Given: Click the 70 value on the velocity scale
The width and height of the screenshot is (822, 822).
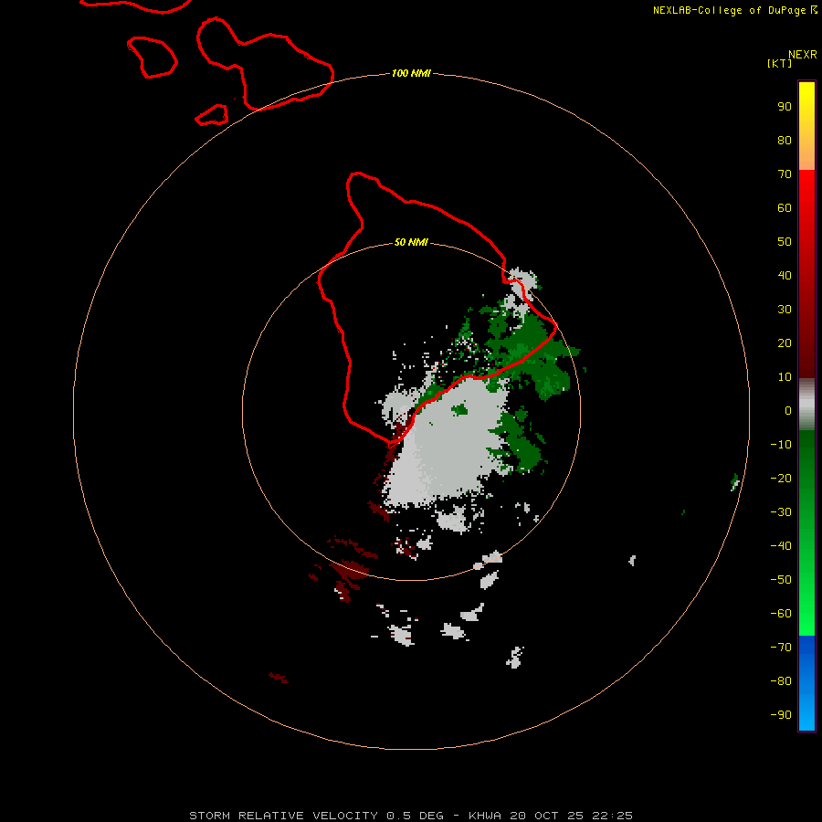Looking at the screenshot, I should coord(785,174).
